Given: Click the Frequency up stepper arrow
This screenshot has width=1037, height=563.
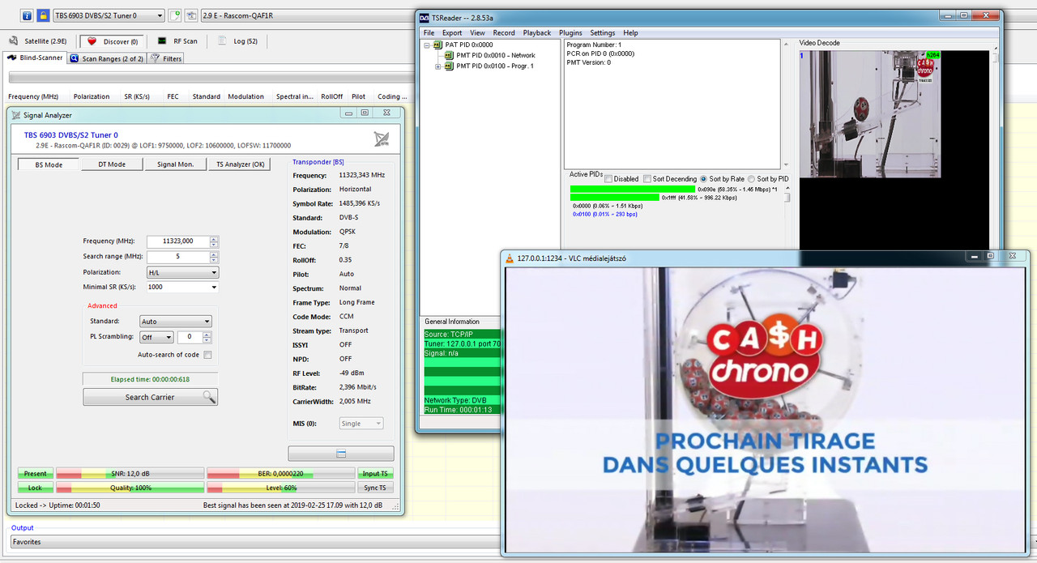Looking at the screenshot, I should pyautogui.click(x=214, y=238).
